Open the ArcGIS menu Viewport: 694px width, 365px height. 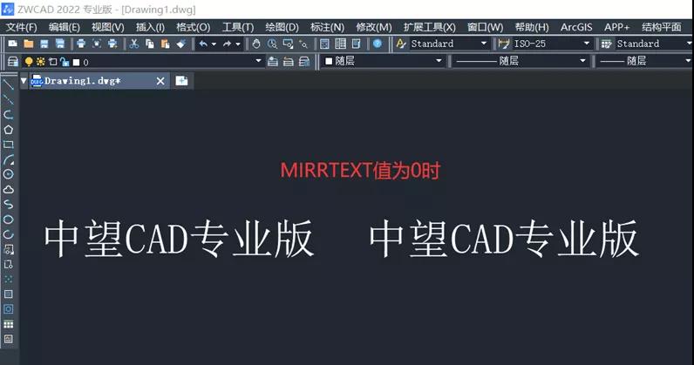pyautogui.click(x=576, y=27)
